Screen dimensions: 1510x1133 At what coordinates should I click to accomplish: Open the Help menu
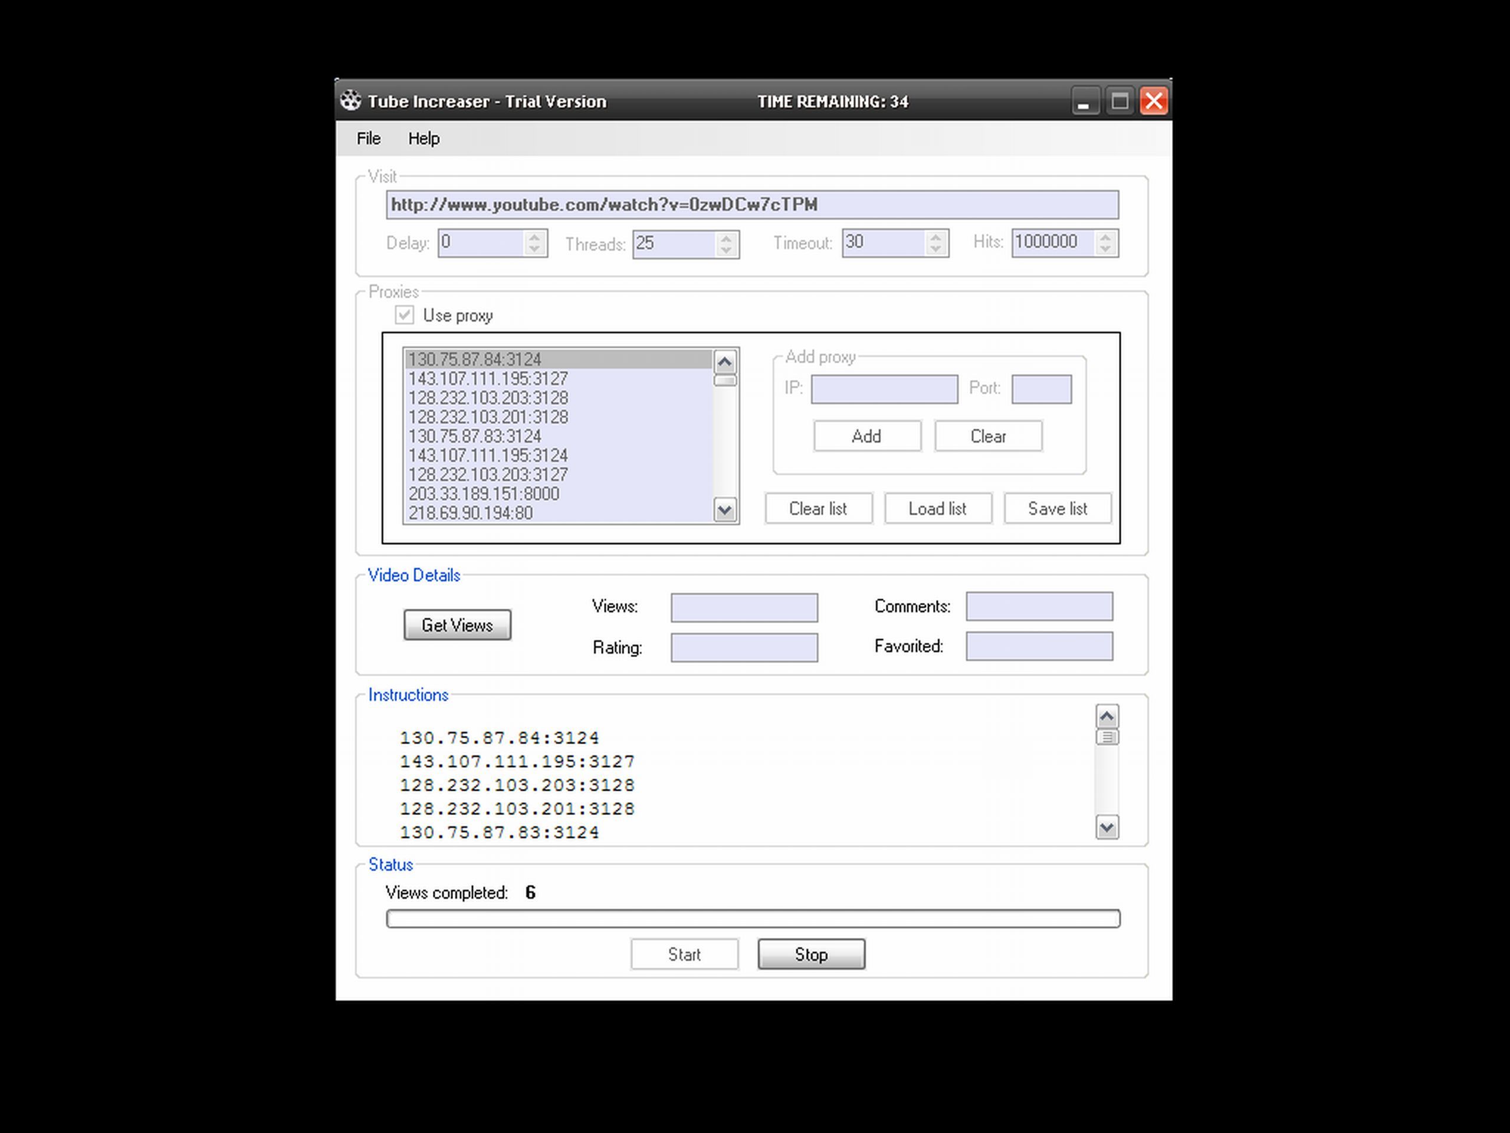(x=424, y=138)
